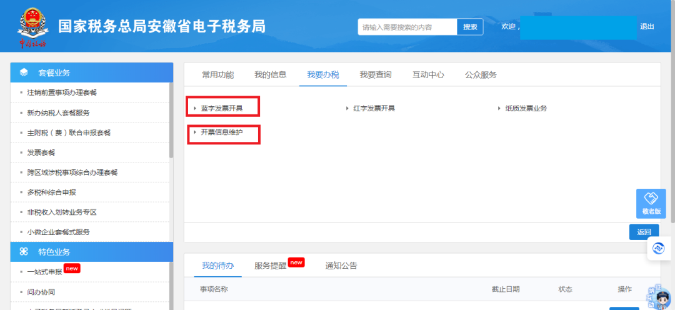The height and width of the screenshot is (310, 675).
Task: Open the 互动中心 tab
Action: coord(428,75)
